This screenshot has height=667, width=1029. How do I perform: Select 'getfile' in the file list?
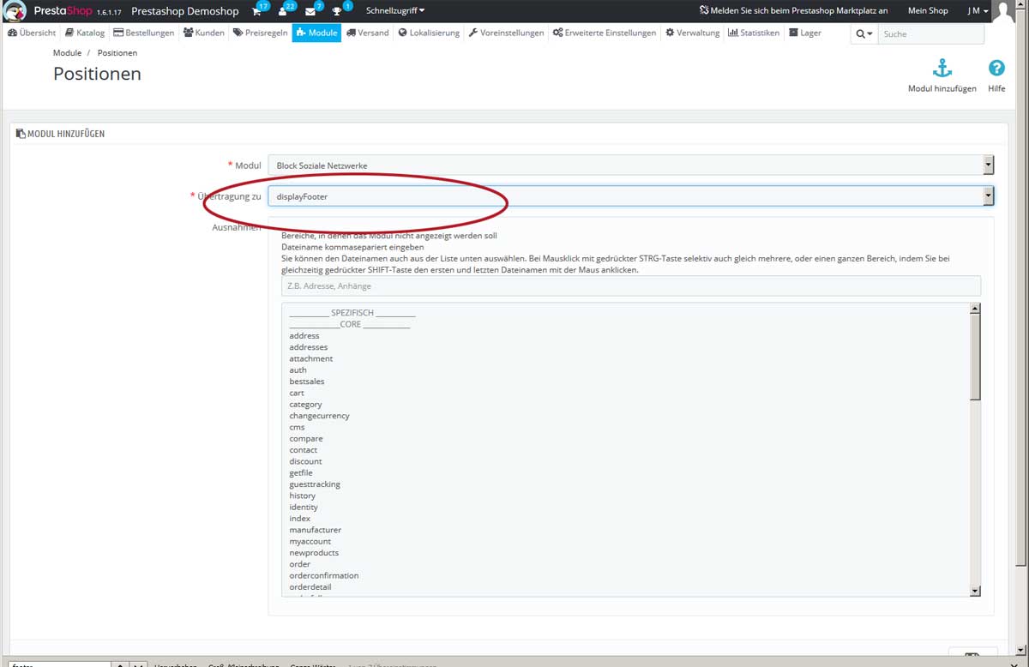pyautogui.click(x=301, y=473)
